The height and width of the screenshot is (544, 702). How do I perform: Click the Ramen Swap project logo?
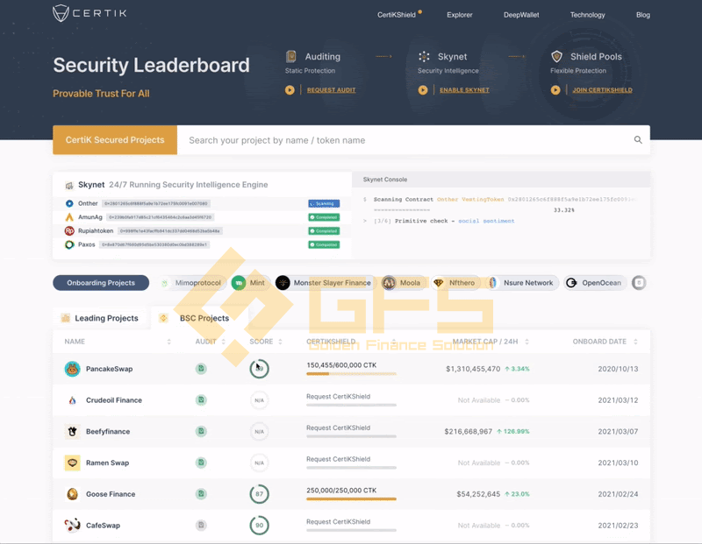point(72,463)
